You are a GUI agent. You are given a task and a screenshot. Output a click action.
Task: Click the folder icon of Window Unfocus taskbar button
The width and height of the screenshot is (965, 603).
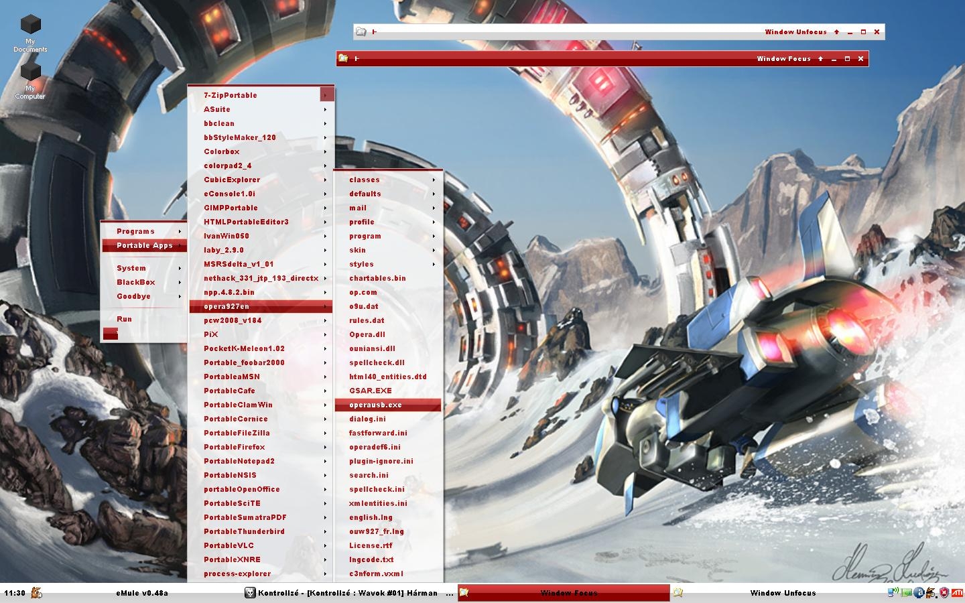[678, 592]
